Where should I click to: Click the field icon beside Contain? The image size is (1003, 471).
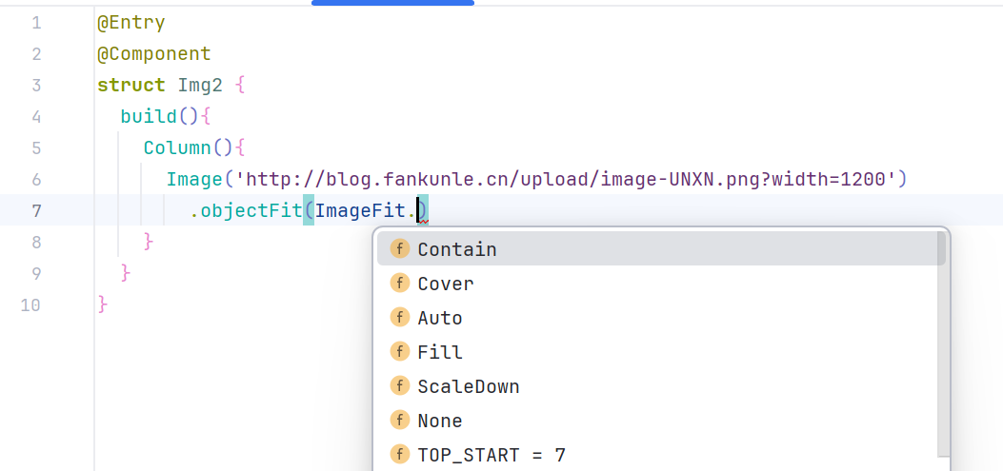(x=400, y=249)
